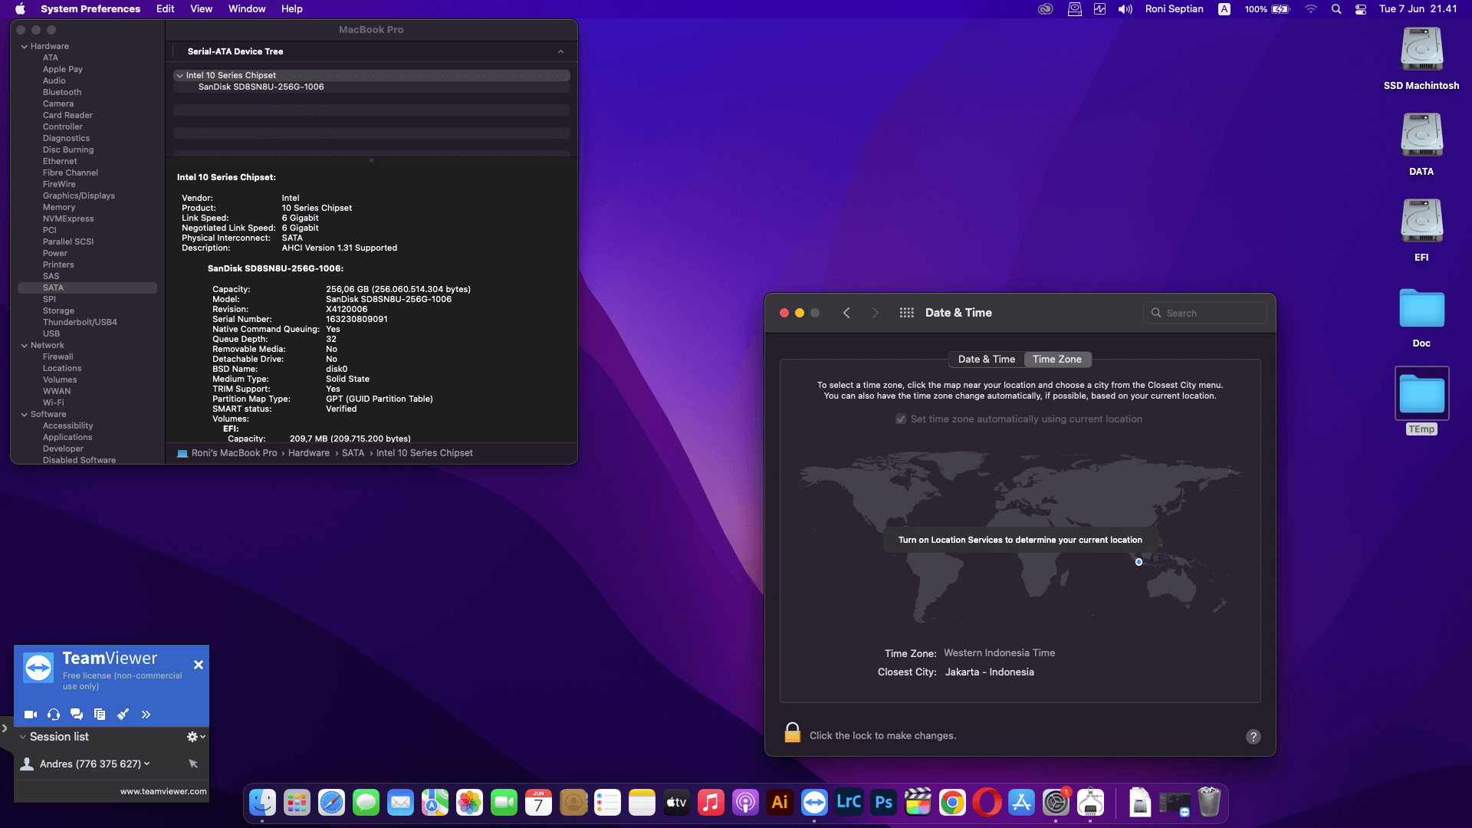Start video in TeamViewer panel
The height and width of the screenshot is (828, 1472).
point(31,714)
